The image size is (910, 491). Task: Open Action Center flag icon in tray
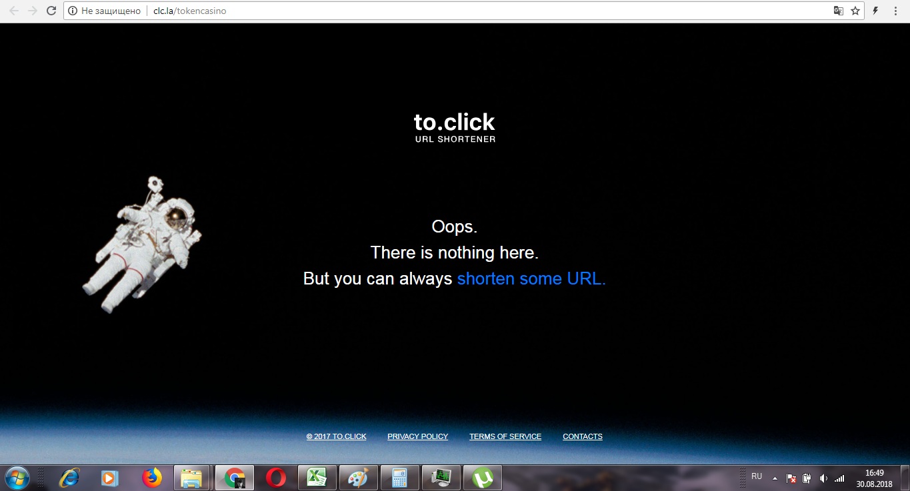791,478
